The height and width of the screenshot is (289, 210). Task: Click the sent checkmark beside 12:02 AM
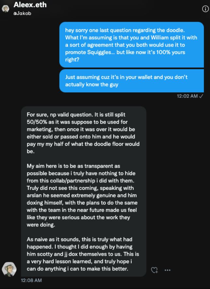tap(201, 96)
